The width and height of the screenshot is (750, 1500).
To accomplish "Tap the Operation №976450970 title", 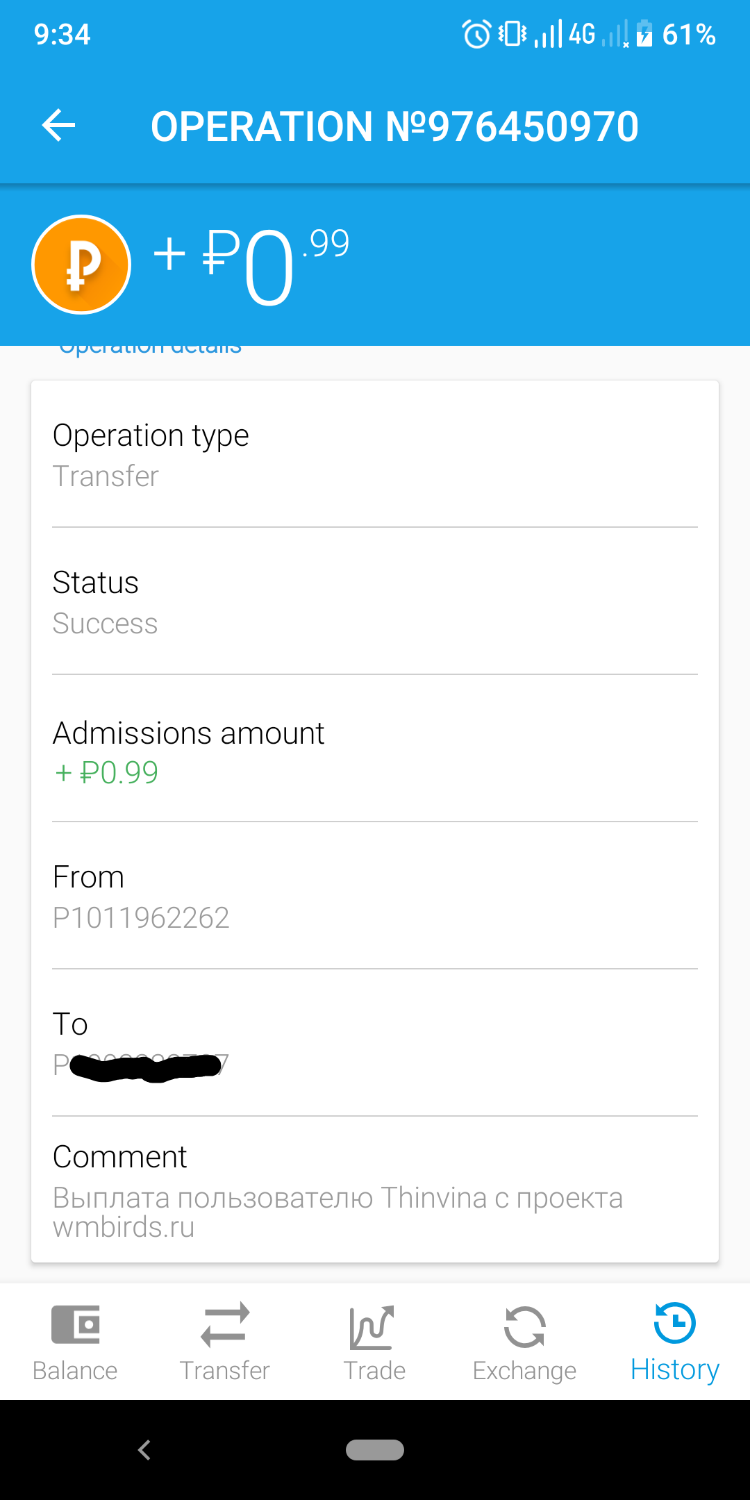I will tap(394, 126).
